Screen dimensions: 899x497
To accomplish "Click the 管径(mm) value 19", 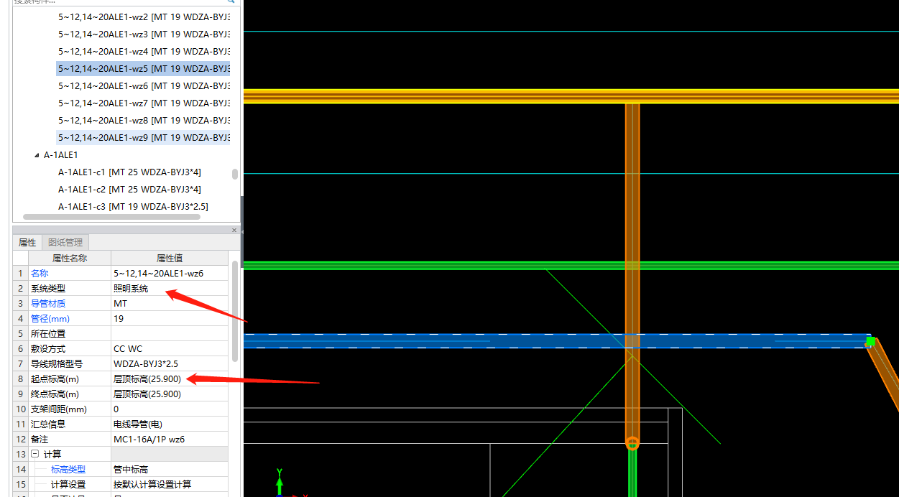I will (x=170, y=318).
